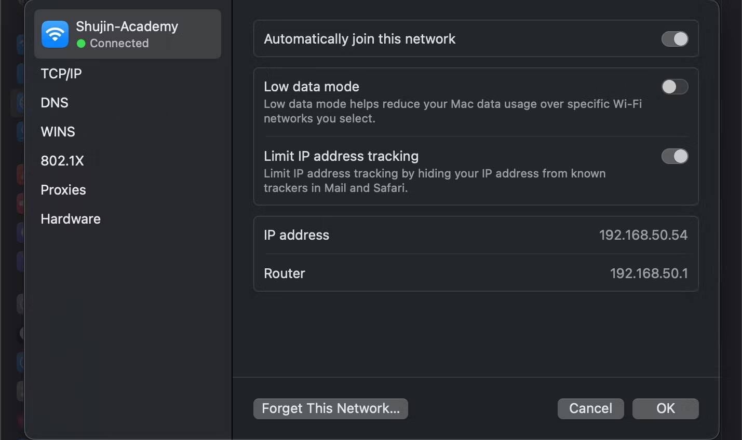The height and width of the screenshot is (440, 742).
Task: Disable Limit IP address tracking
Action: click(674, 156)
